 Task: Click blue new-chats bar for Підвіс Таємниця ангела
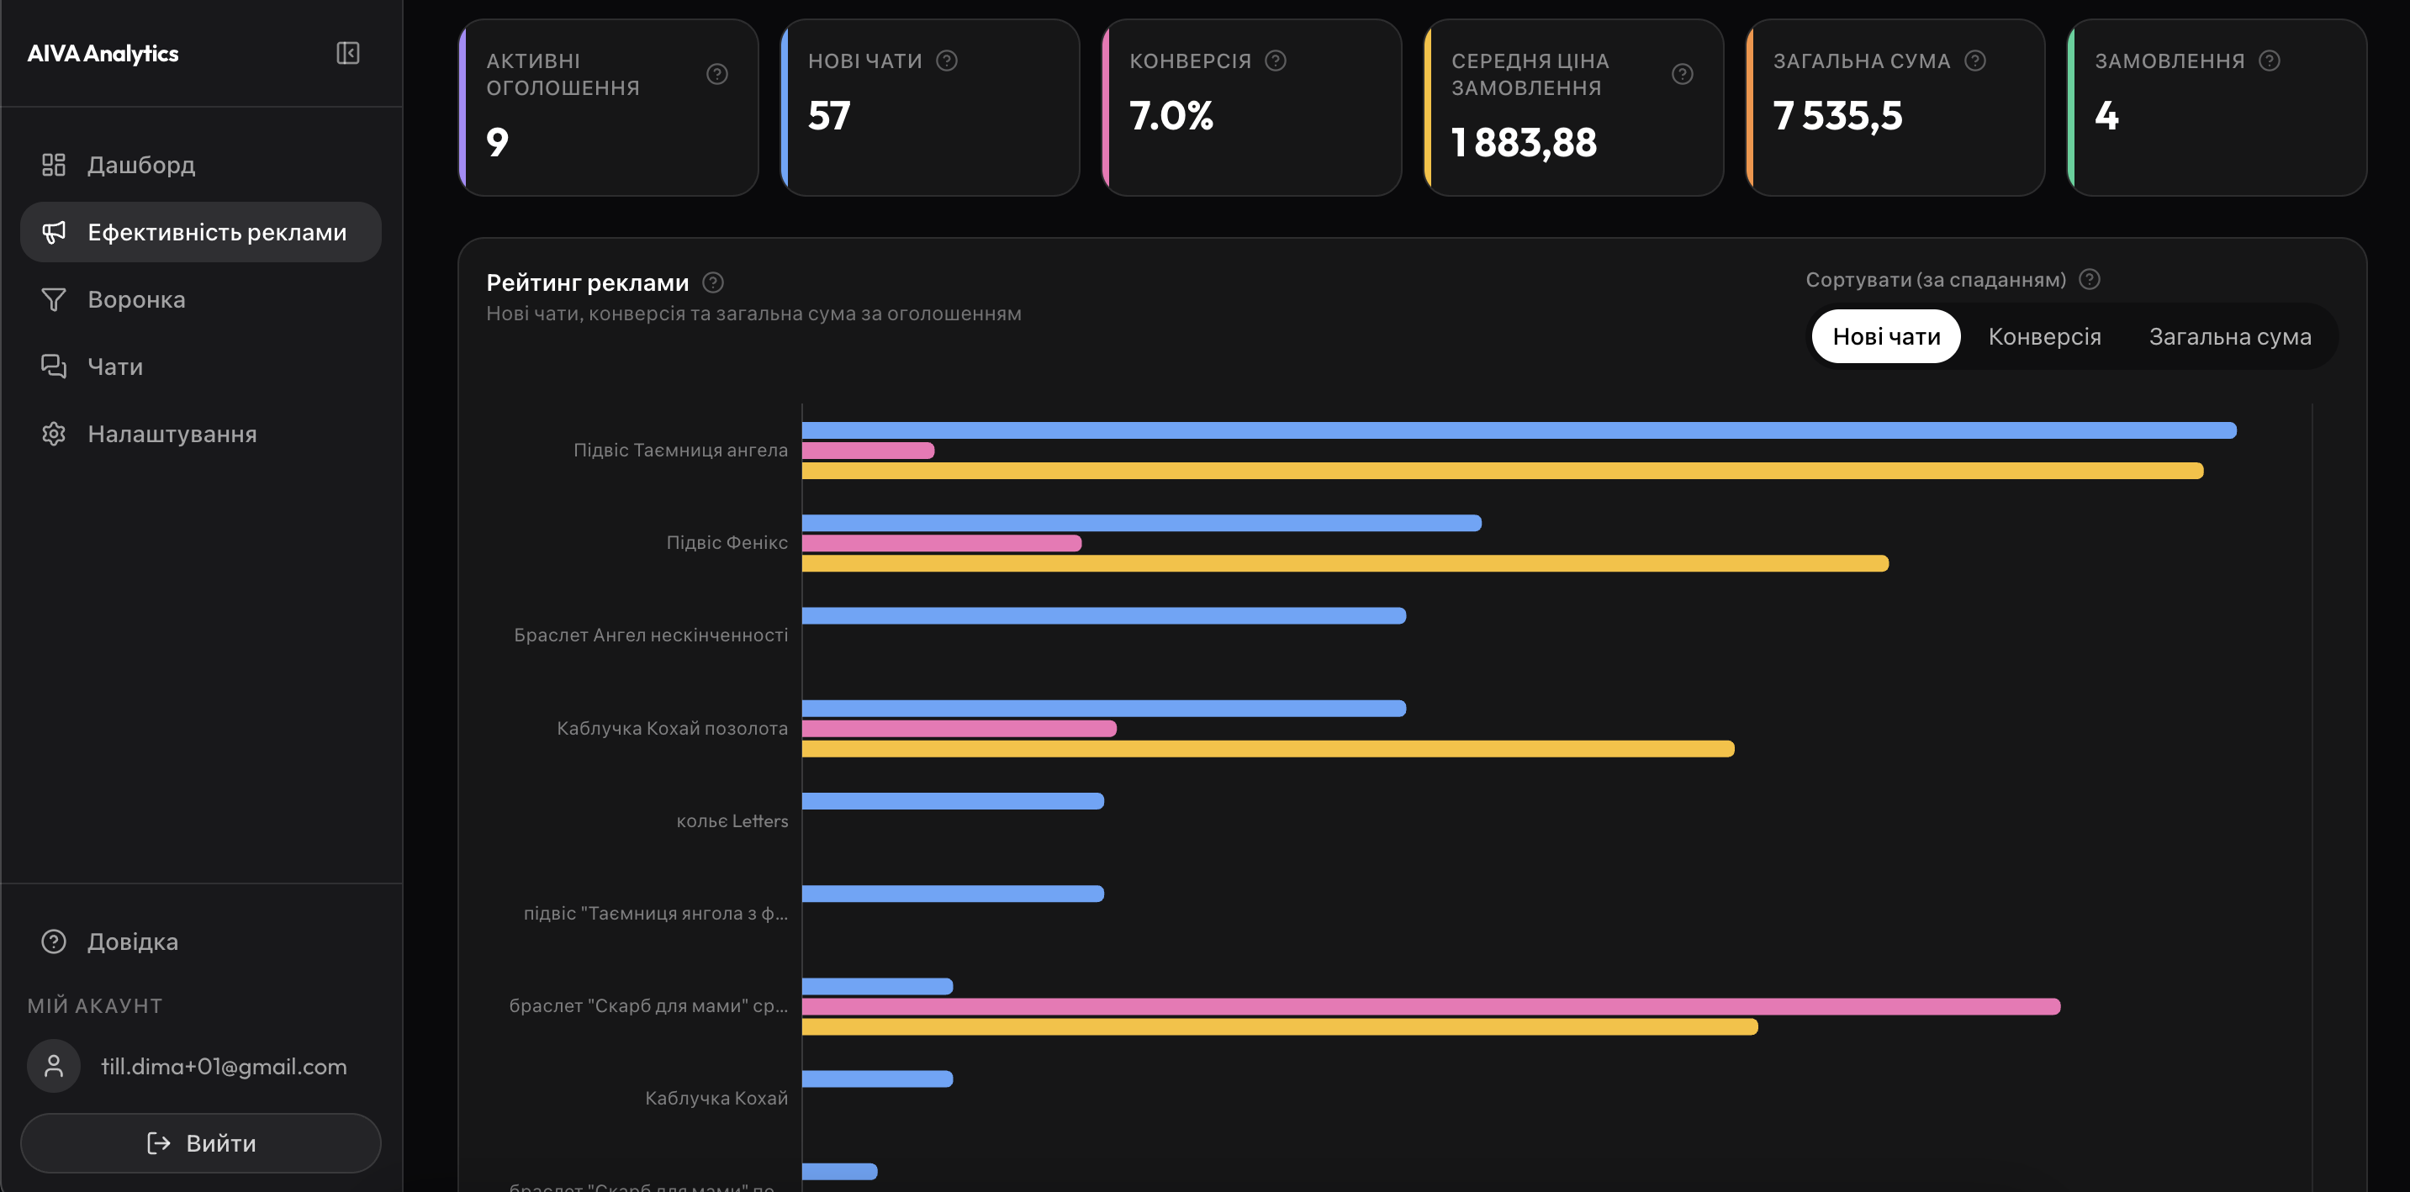[1519, 430]
